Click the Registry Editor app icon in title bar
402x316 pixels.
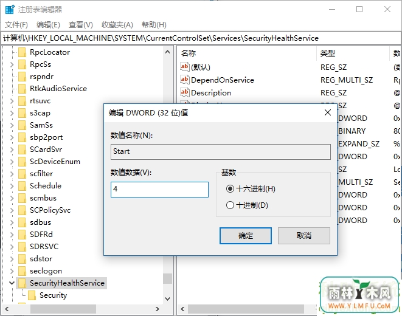point(10,10)
